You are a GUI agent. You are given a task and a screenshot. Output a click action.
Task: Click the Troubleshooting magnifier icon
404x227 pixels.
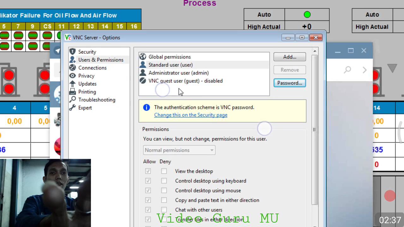click(73, 100)
